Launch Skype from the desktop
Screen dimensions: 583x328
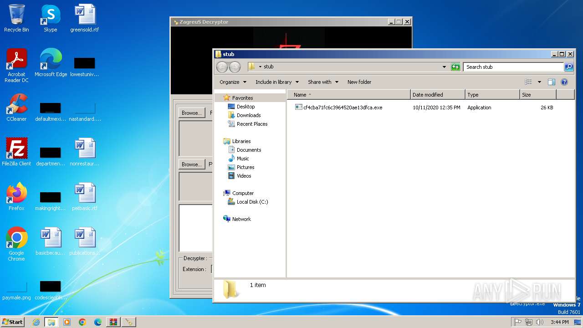(x=50, y=18)
